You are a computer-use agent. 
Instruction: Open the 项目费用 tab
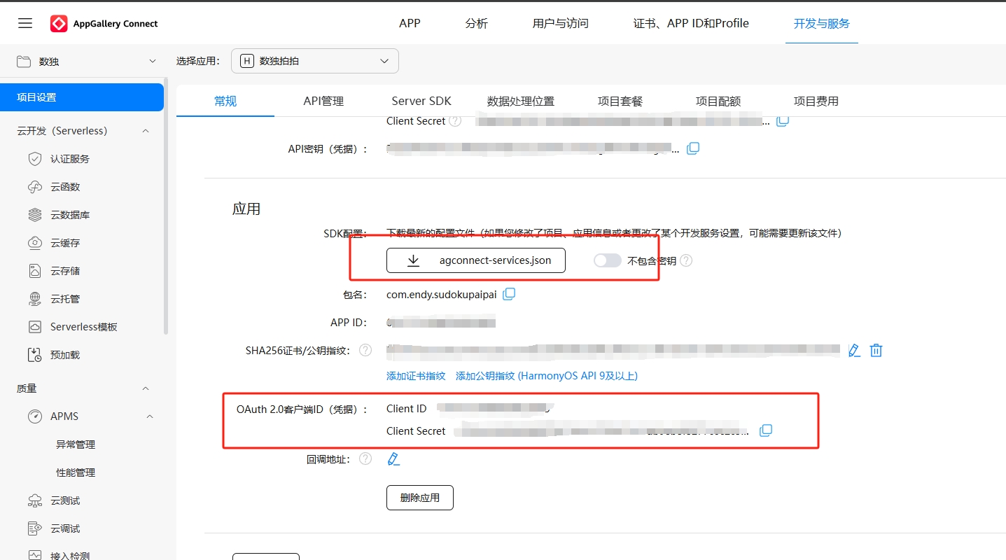(x=816, y=101)
